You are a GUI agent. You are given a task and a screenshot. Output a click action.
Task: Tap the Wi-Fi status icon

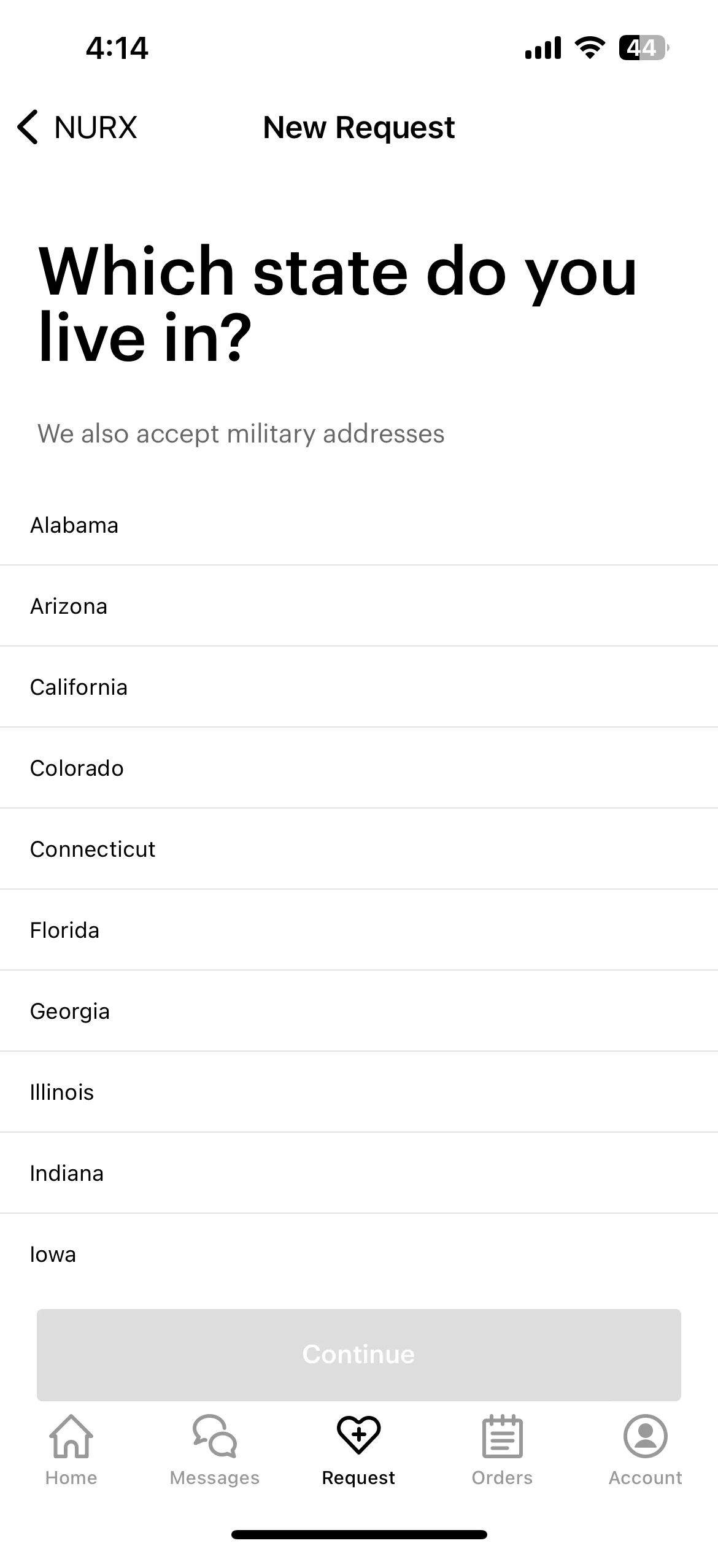point(590,47)
